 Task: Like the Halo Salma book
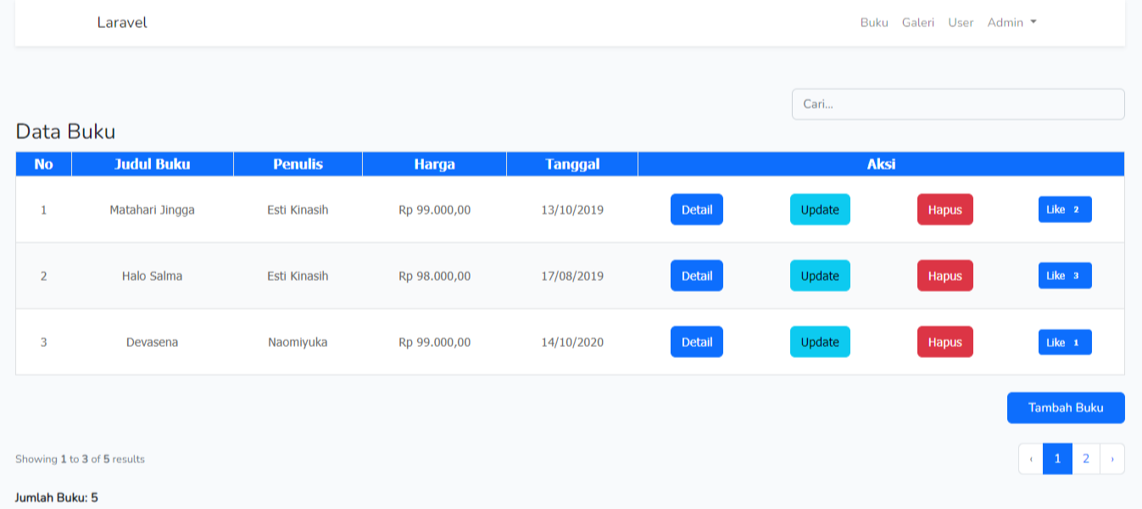pyautogui.click(x=1065, y=276)
